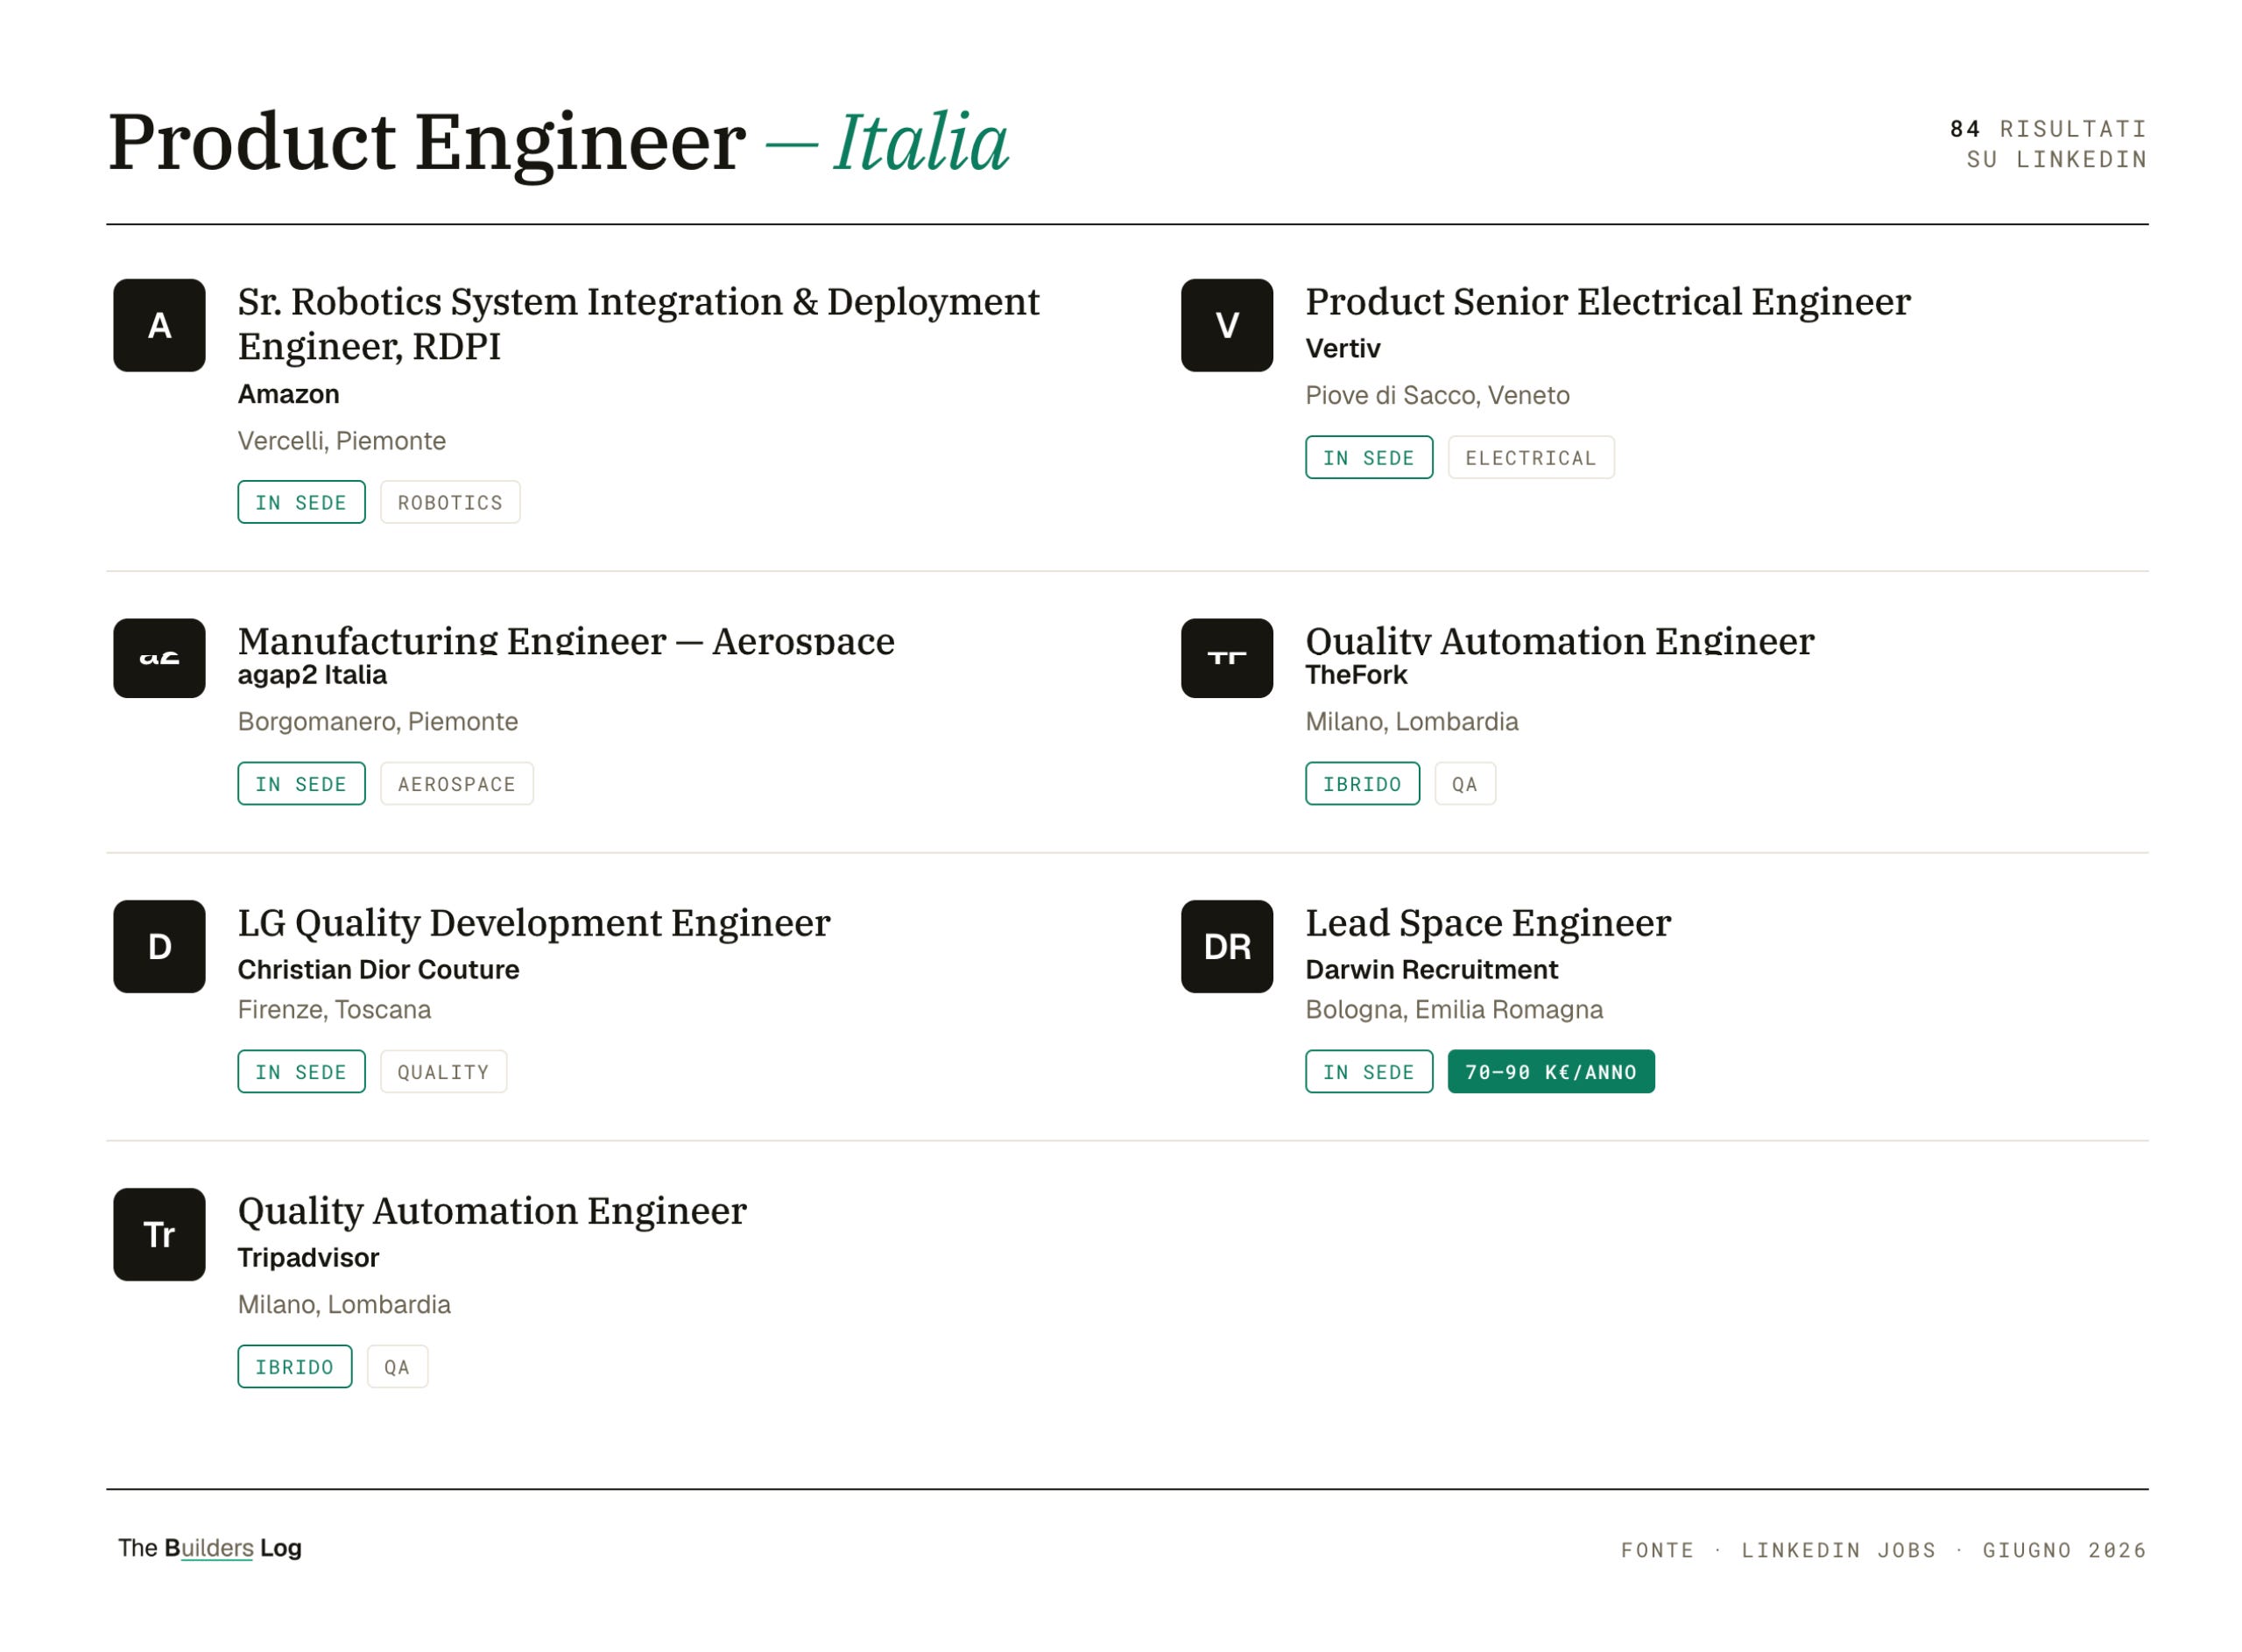This screenshot has height=1652, width=2242.
Task: Open the Product Senior Electrical Engineer listing
Action: [1607, 302]
